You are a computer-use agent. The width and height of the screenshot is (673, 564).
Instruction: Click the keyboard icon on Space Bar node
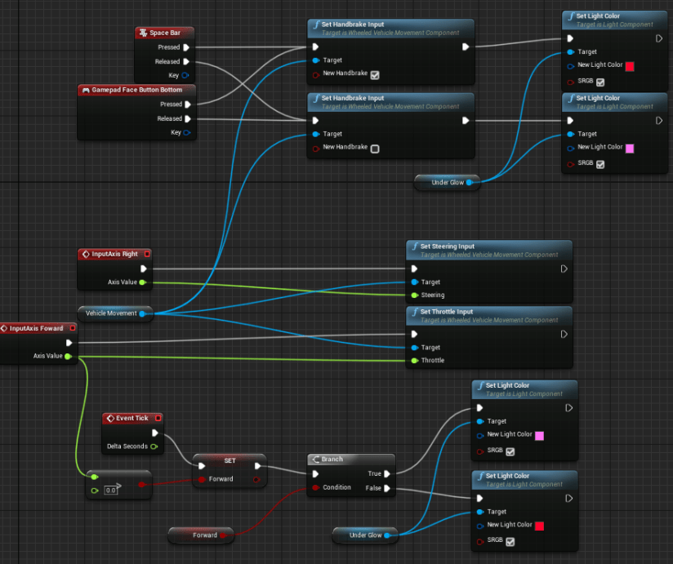tap(144, 33)
